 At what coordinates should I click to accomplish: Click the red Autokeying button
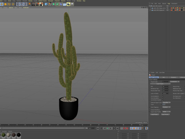(124, 128)
